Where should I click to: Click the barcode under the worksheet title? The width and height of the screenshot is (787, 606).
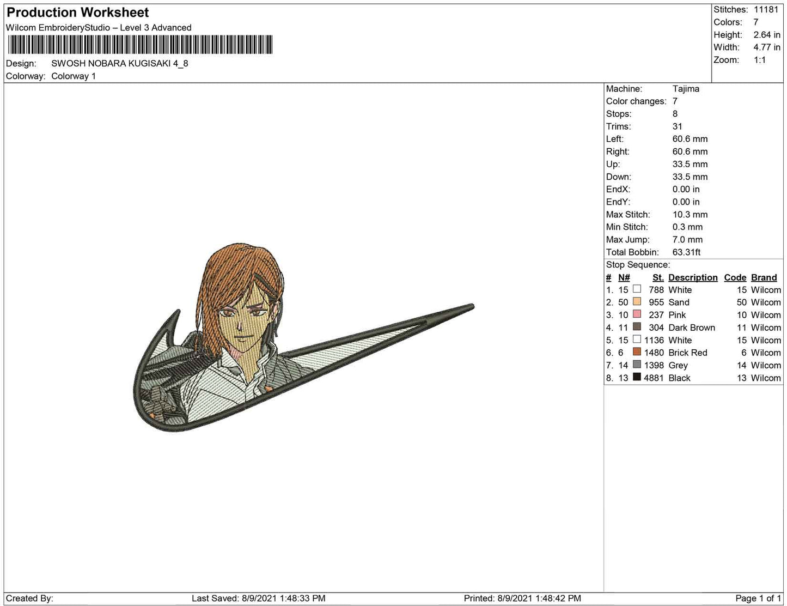tap(139, 45)
